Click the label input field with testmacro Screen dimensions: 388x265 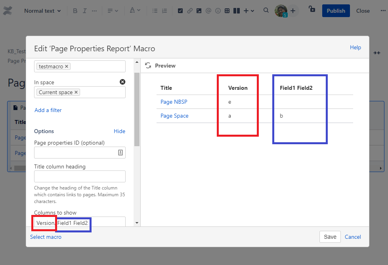[x=80, y=66]
